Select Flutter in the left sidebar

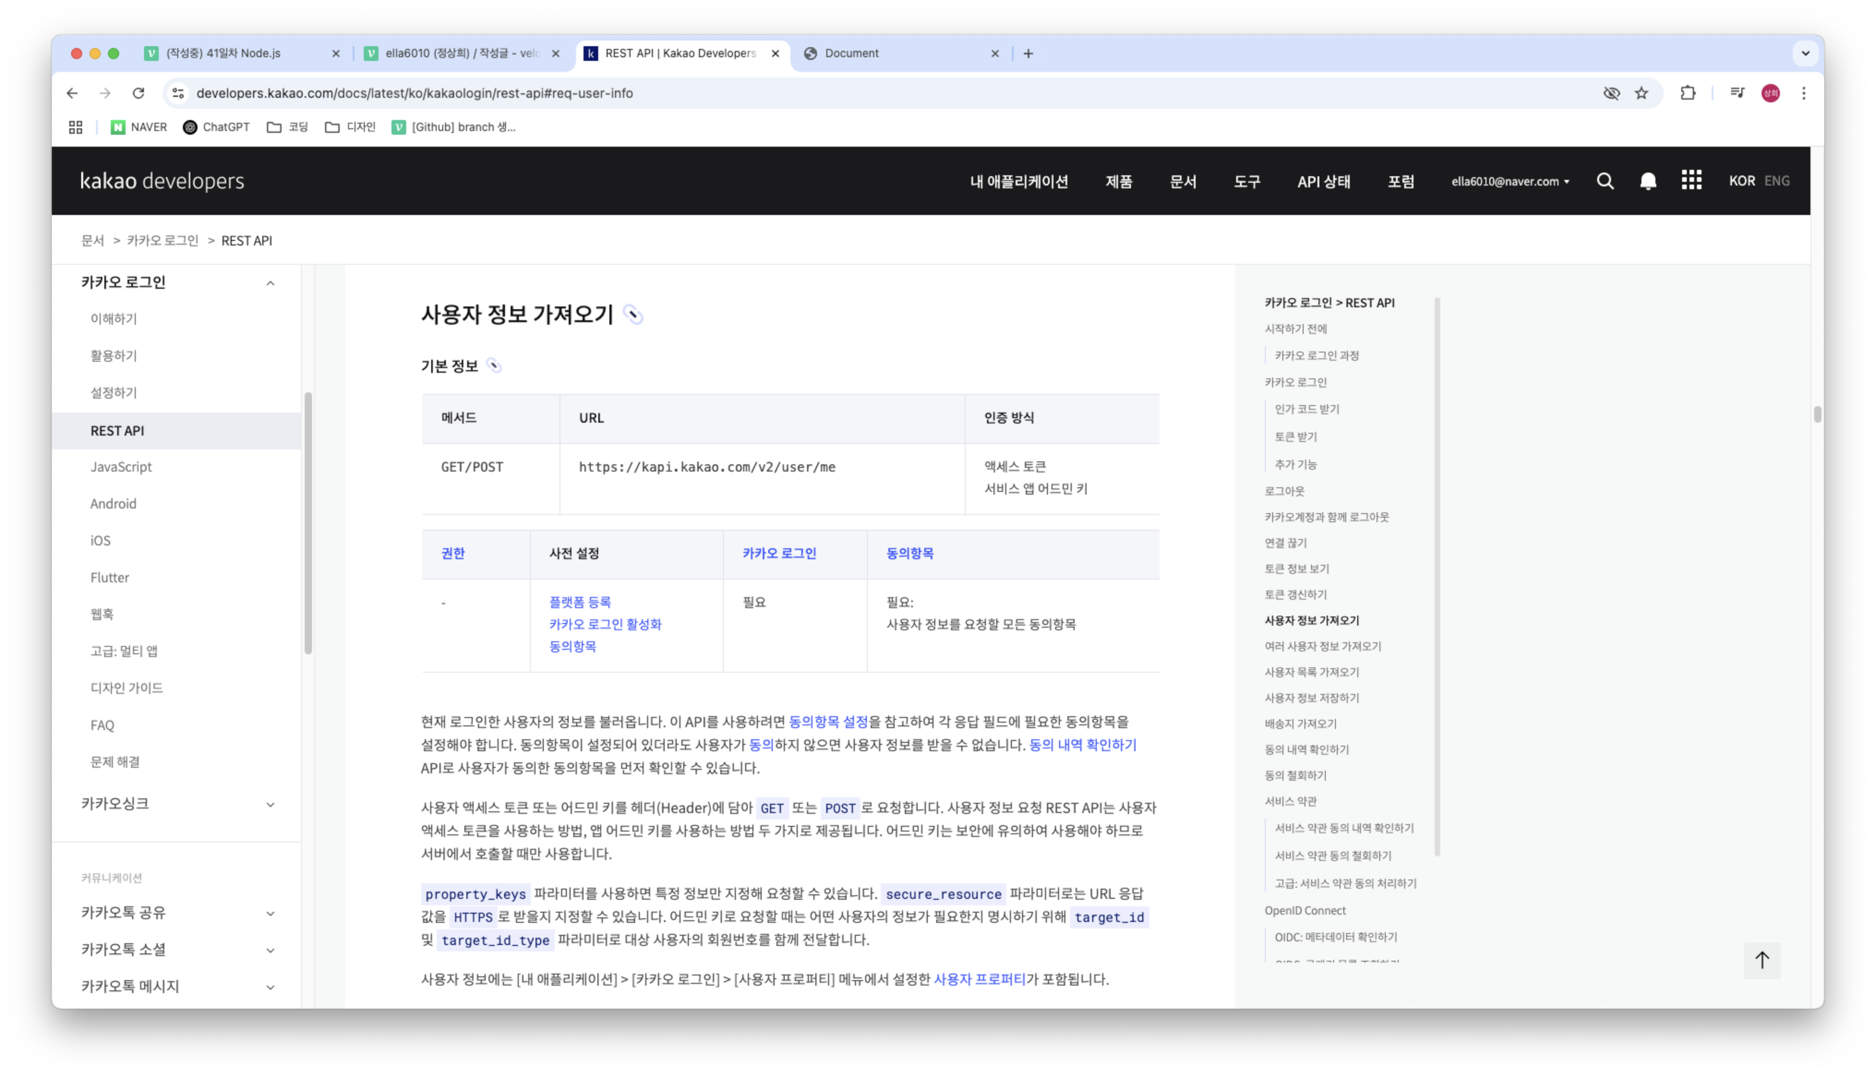[109, 578]
